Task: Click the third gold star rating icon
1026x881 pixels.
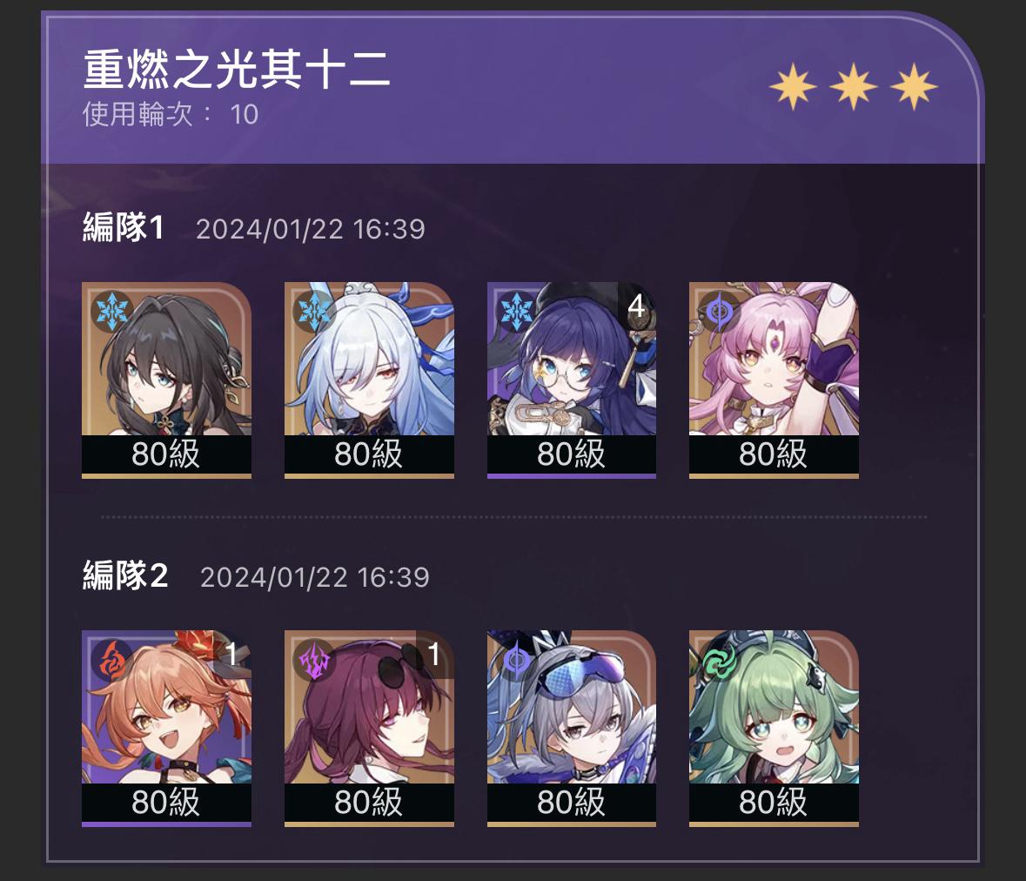Action: point(914,86)
